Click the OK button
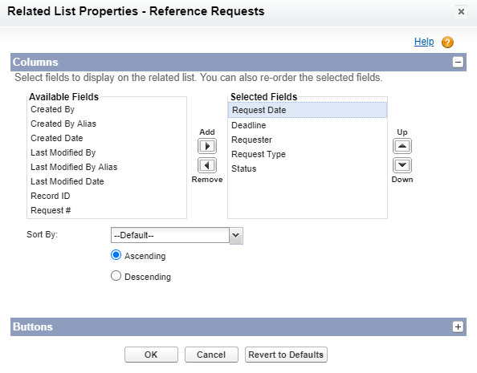Screen dimensions: 477x373 pos(151,355)
